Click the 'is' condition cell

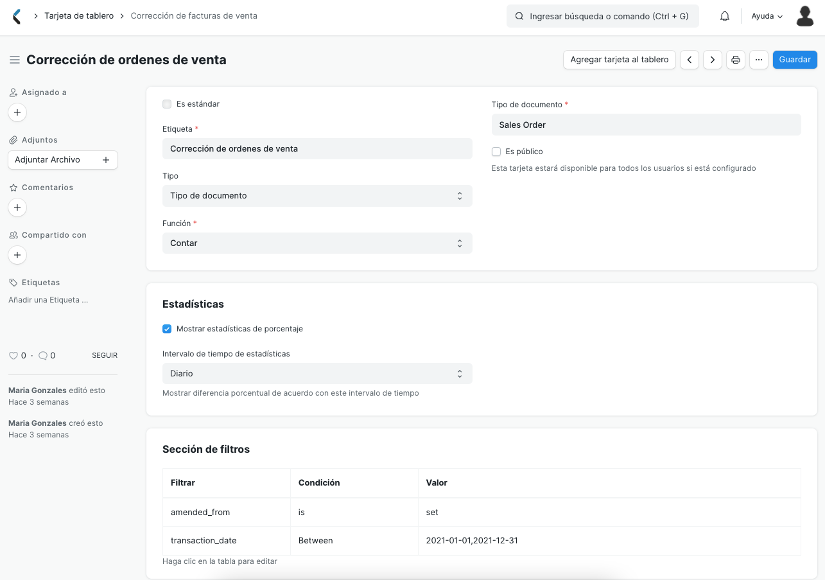354,513
